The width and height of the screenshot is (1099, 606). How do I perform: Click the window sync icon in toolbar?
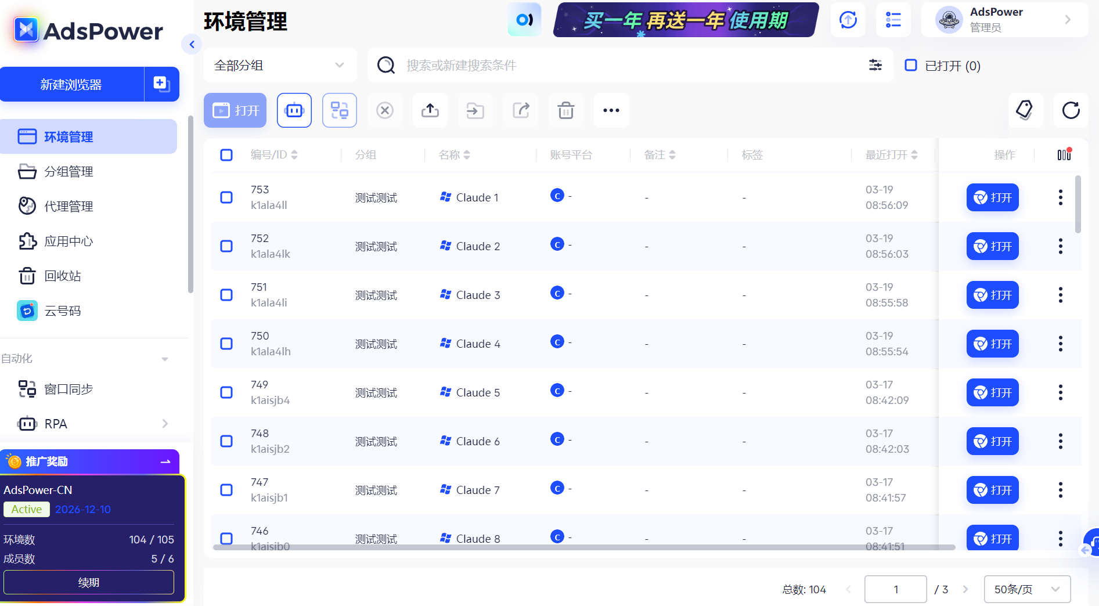(x=340, y=110)
